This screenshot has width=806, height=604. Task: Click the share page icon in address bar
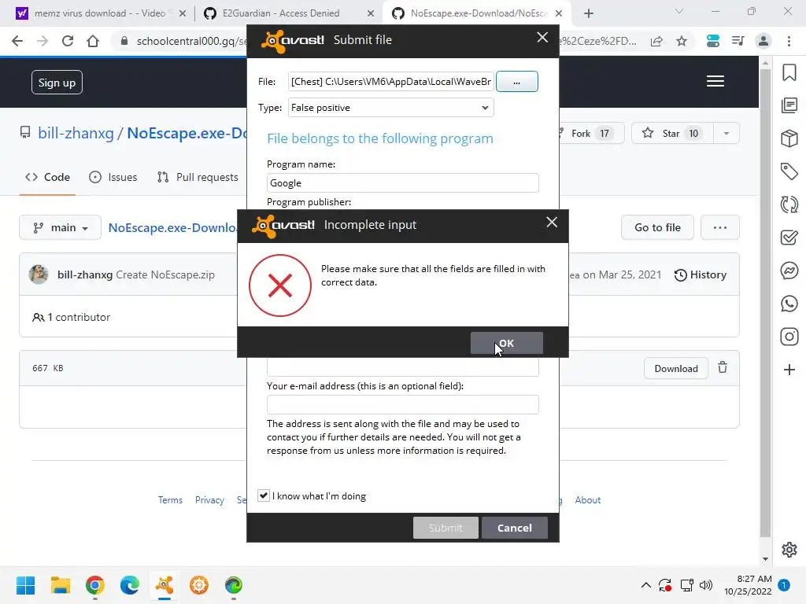pos(656,41)
